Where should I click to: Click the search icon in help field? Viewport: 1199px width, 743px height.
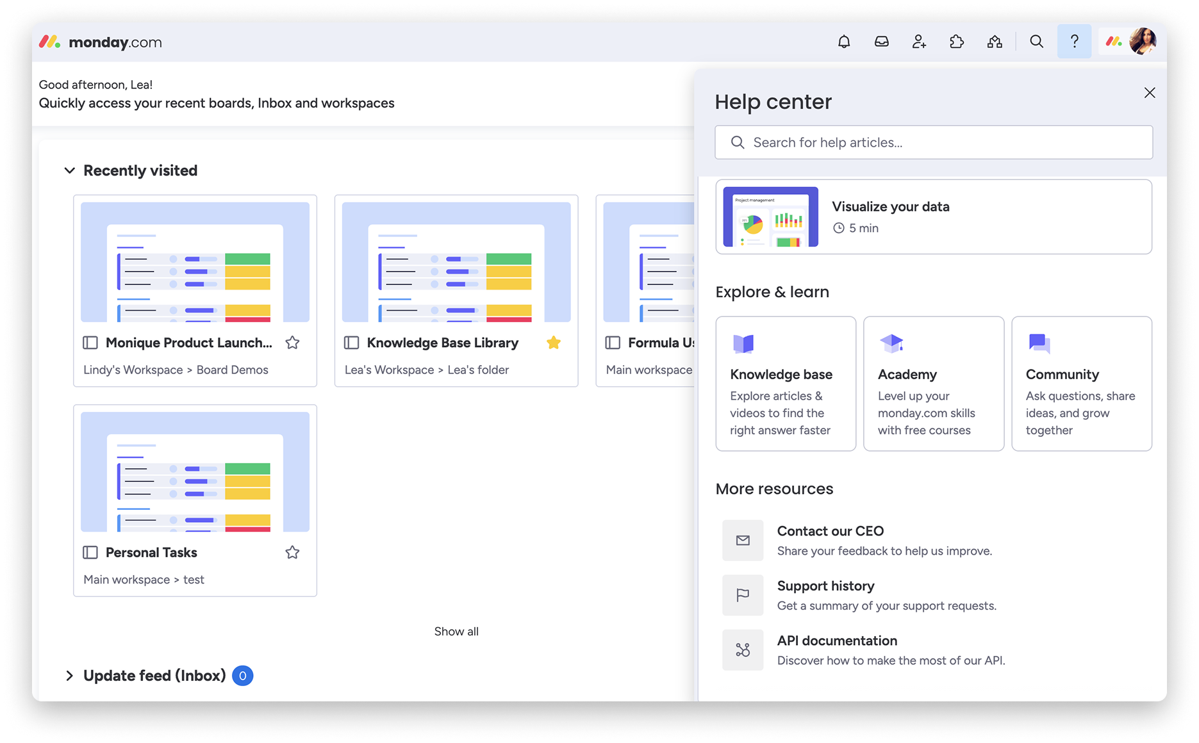(x=738, y=142)
